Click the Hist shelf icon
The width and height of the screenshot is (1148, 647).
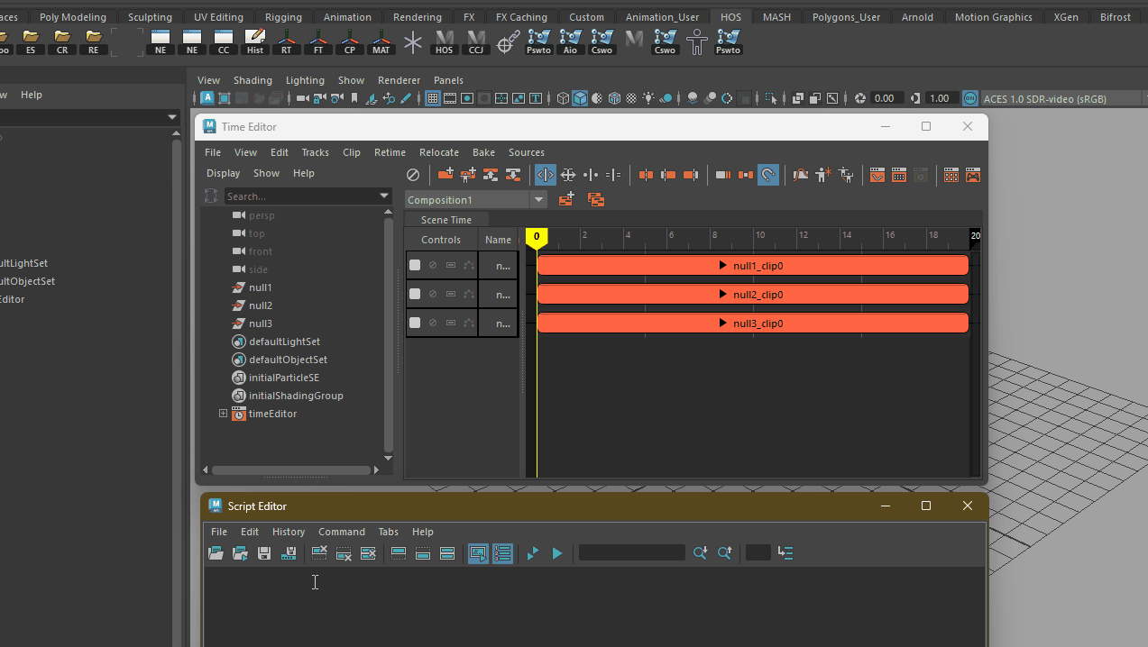[255, 41]
